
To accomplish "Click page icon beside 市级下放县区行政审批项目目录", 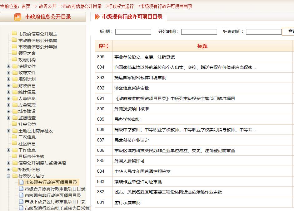I will (x=21, y=201).
